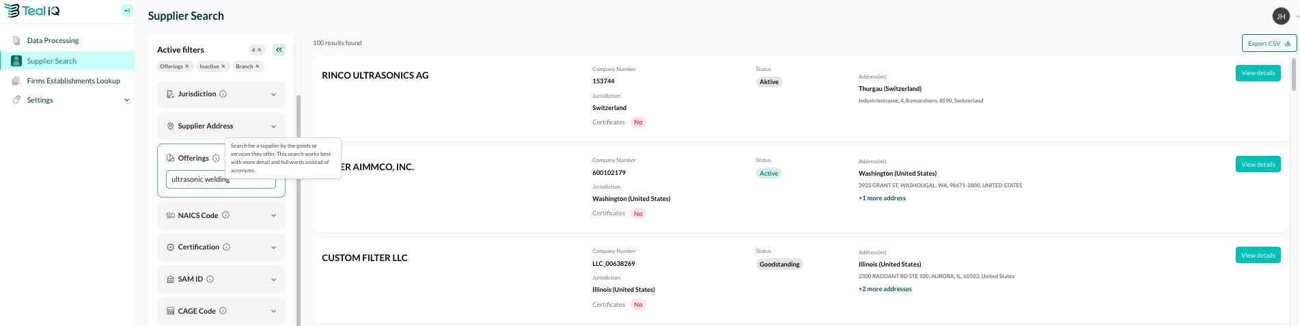
Task: Export results with Export CSV button
Action: [x=1269, y=44]
